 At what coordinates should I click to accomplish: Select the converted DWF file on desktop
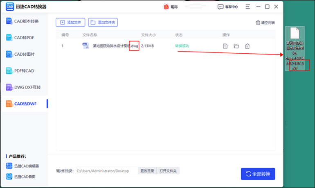(x=295, y=49)
